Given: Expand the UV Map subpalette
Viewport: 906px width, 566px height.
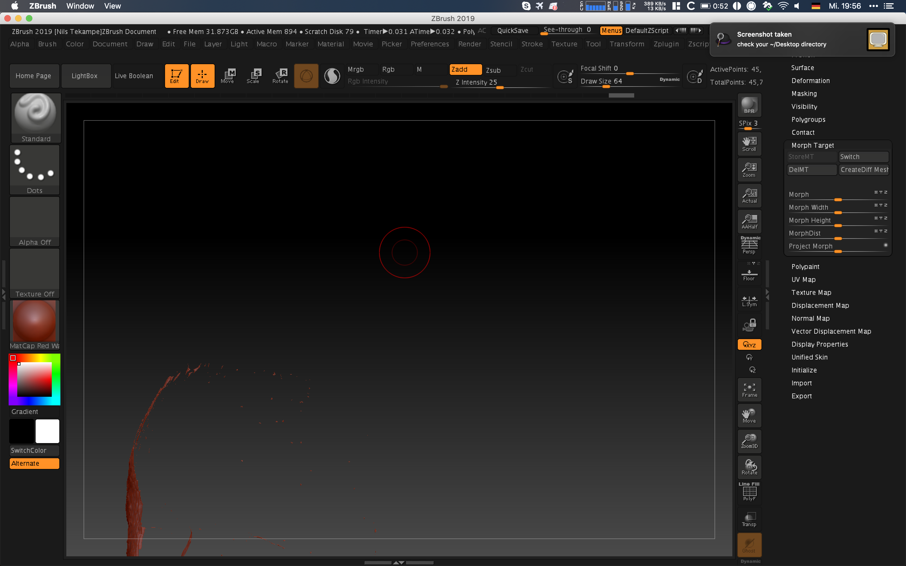Looking at the screenshot, I should [x=804, y=280].
